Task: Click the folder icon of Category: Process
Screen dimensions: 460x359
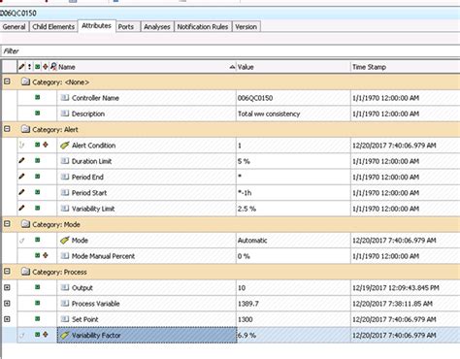Action: tap(25, 272)
